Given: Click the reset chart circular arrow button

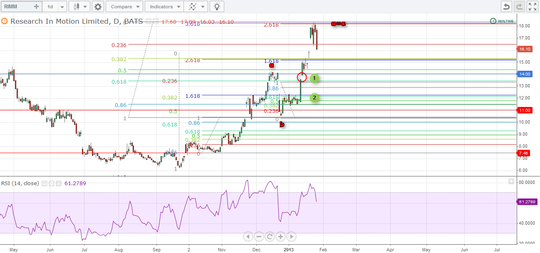Looking at the screenshot, I should click(270, 236).
